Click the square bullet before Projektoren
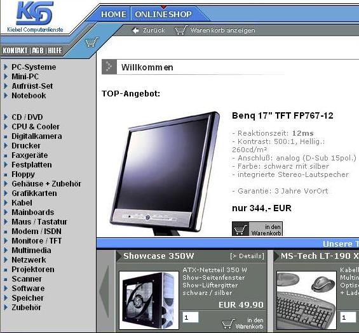Screen dimensions: 359x333 pos(6,270)
